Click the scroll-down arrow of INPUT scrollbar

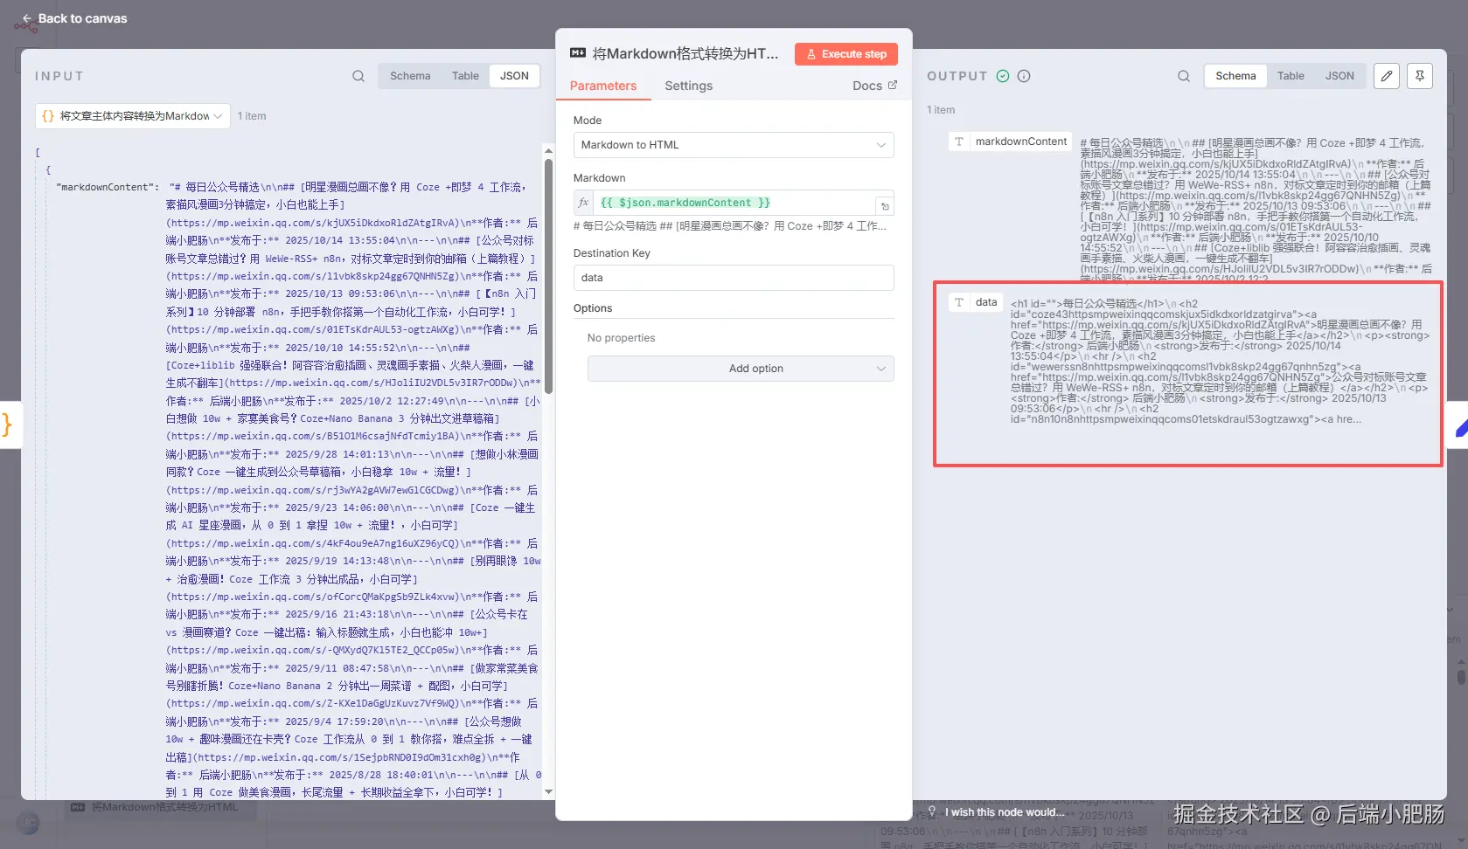pyautogui.click(x=548, y=792)
